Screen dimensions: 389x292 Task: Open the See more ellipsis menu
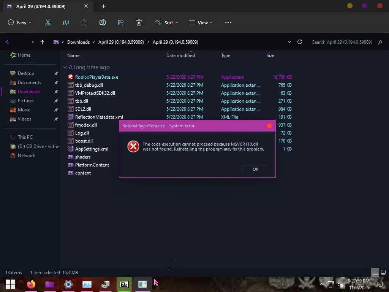228,22
